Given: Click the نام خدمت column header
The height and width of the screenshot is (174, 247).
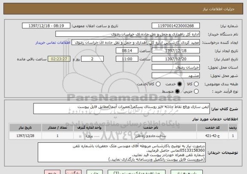Looking at the screenshot, I should pos(151,128).
